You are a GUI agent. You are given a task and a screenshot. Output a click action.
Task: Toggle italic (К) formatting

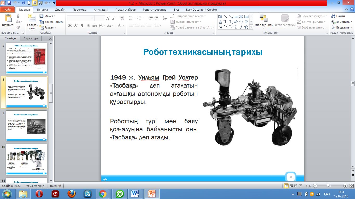76,26
